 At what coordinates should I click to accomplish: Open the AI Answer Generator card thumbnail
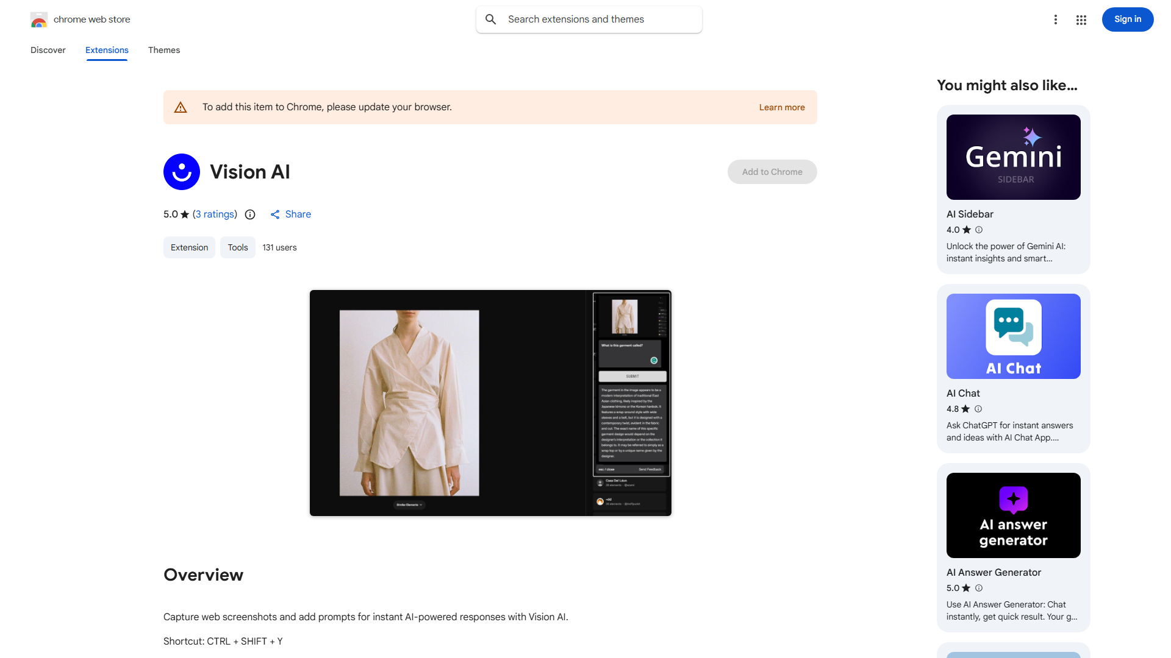point(1013,515)
